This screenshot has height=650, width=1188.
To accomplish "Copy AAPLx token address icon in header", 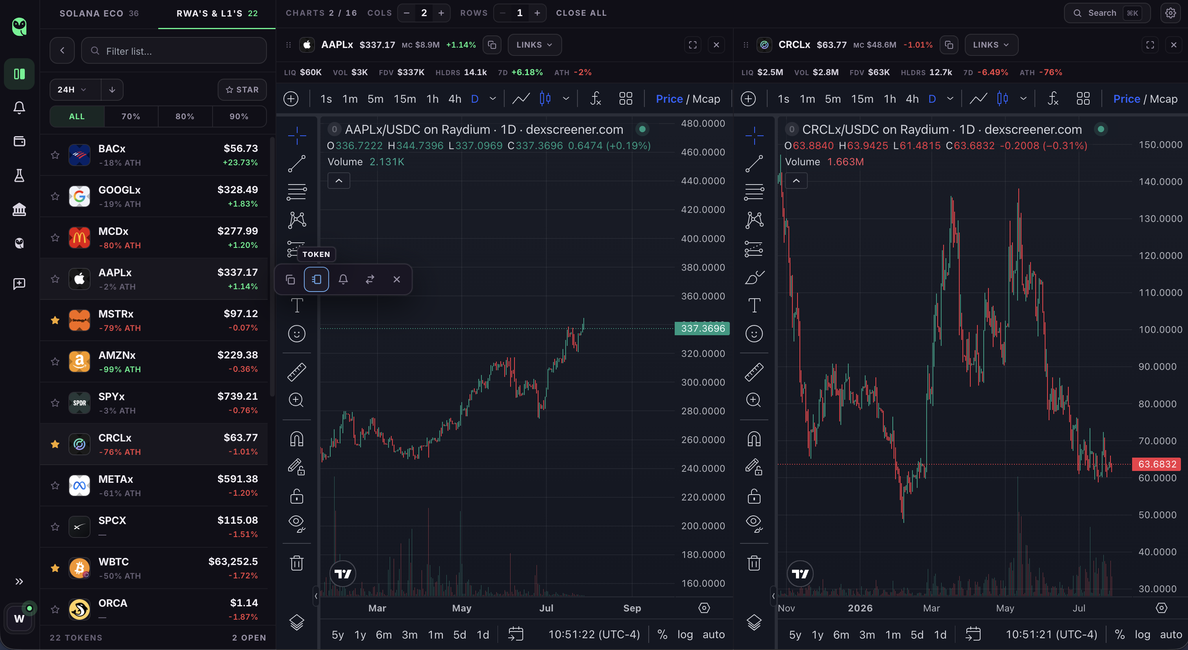I will point(492,45).
